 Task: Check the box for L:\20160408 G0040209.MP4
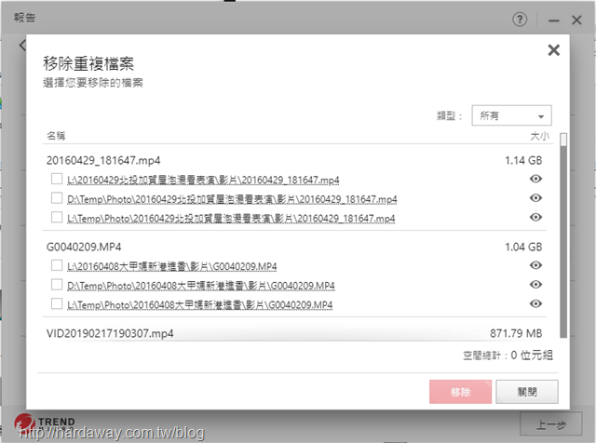pyautogui.click(x=57, y=265)
